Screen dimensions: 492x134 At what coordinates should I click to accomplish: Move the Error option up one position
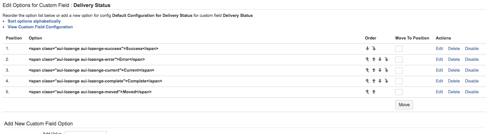pos(374,60)
